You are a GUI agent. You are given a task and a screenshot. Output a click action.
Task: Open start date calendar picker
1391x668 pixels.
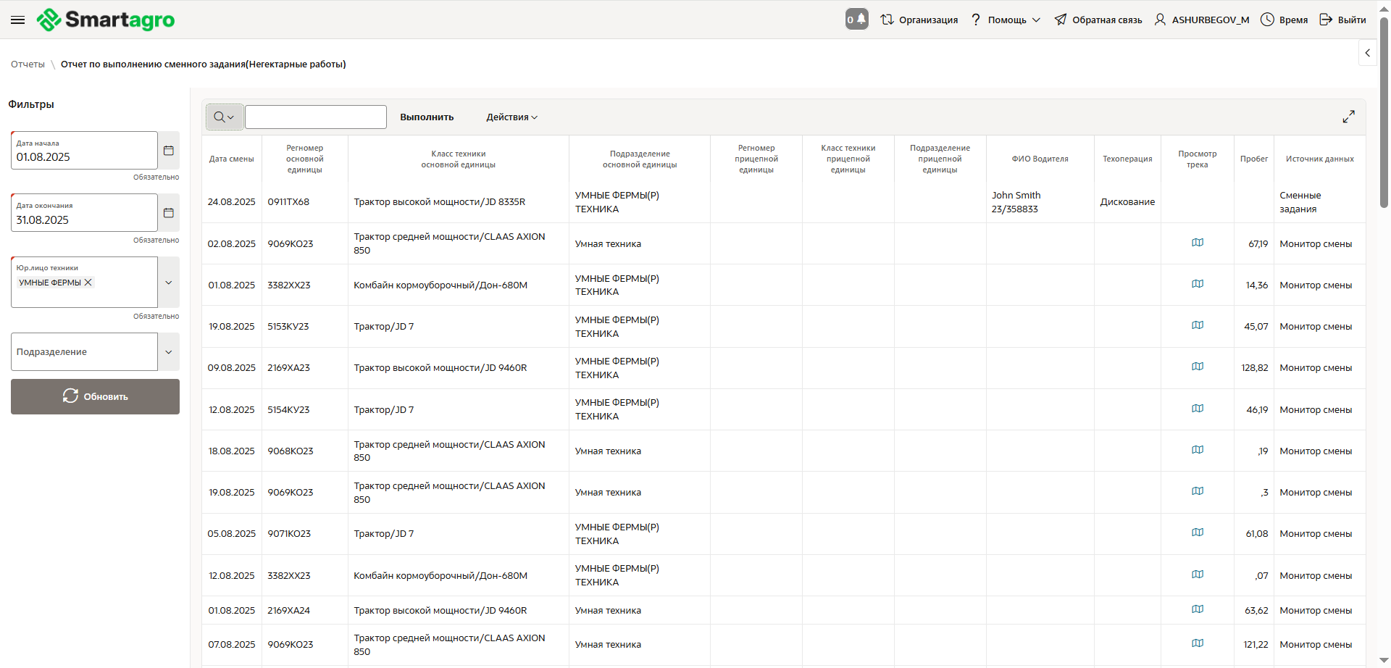169,151
